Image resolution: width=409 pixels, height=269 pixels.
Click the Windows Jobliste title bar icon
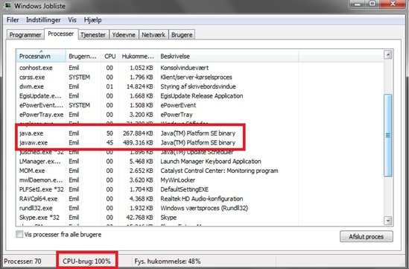pos(8,5)
